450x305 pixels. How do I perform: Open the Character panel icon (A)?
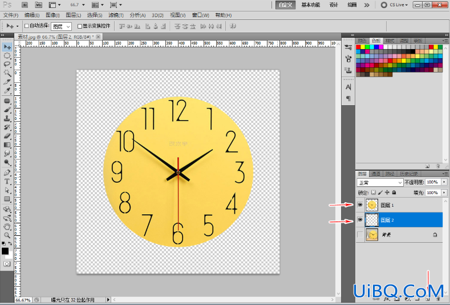[x=348, y=87]
